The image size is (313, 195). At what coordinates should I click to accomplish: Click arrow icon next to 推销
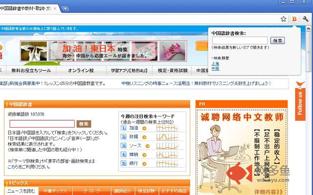click(144, 155)
